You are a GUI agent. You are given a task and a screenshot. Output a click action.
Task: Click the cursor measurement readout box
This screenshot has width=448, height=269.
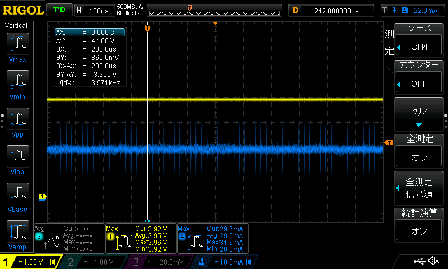coord(88,58)
